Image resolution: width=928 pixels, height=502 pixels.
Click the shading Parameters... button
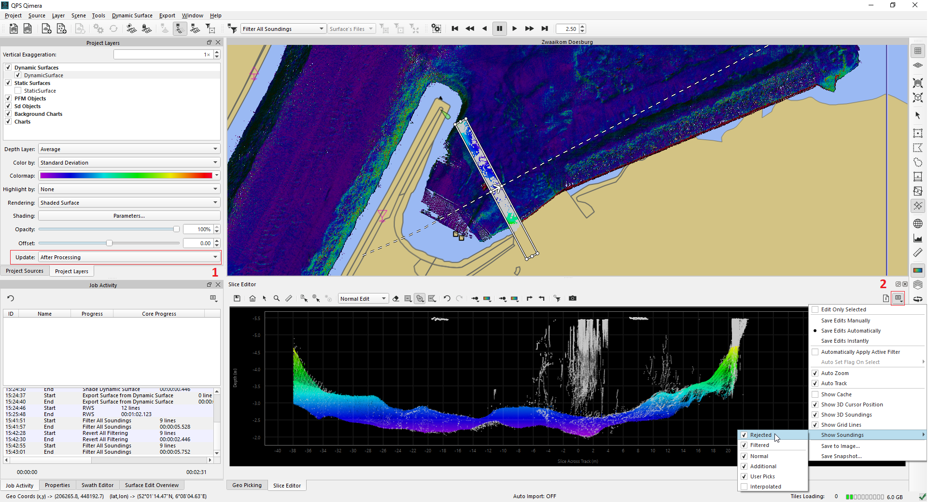coord(129,216)
